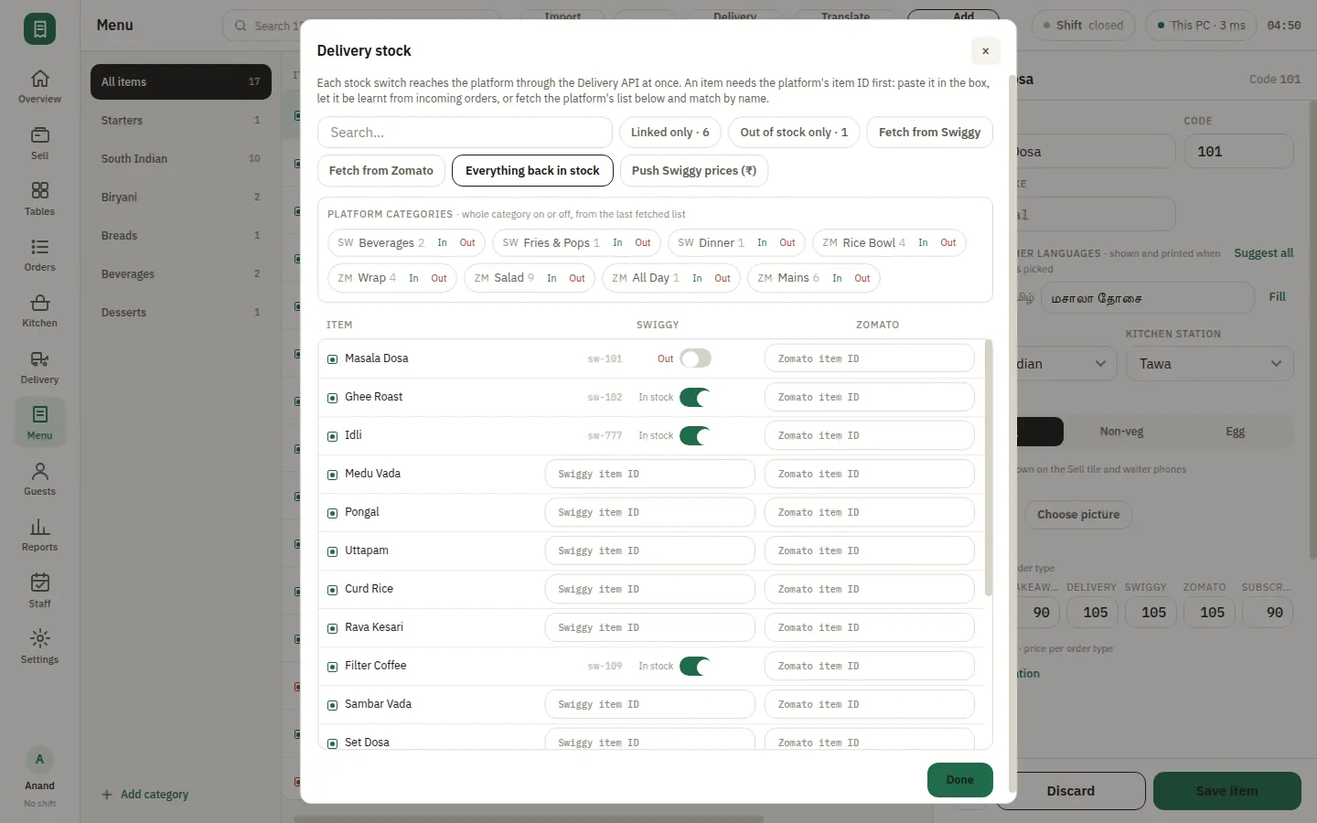The height and width of the screenshot is (823, 1317).
Task: Enable the Linked only filter
Action: click(669, 133)
